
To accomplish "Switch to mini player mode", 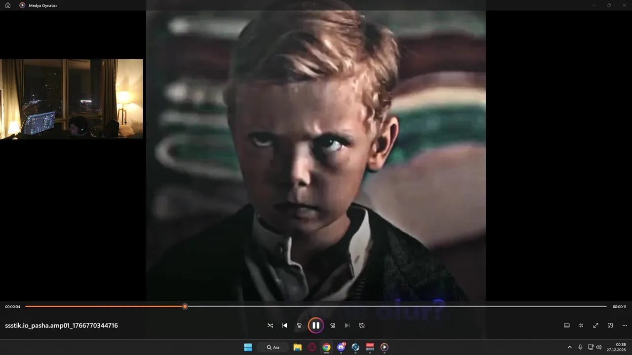I will [610, 325].
